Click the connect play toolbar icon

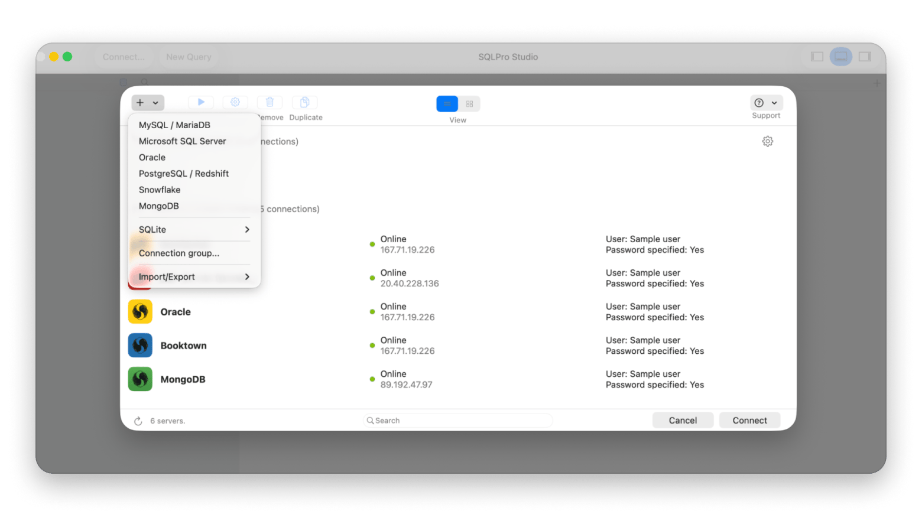point(201,102)
